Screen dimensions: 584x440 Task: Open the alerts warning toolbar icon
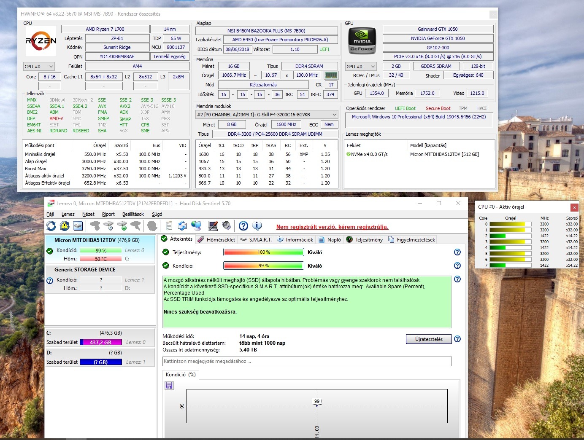coord(65,226)
